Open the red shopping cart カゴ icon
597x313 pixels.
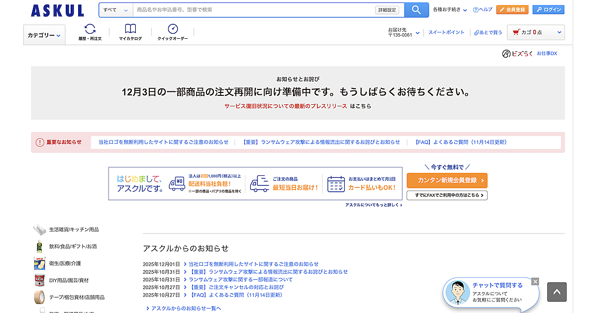point(516,32)
